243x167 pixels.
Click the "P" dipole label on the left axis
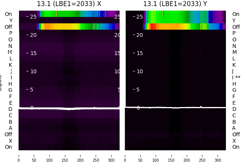click(x=11, y=33)
